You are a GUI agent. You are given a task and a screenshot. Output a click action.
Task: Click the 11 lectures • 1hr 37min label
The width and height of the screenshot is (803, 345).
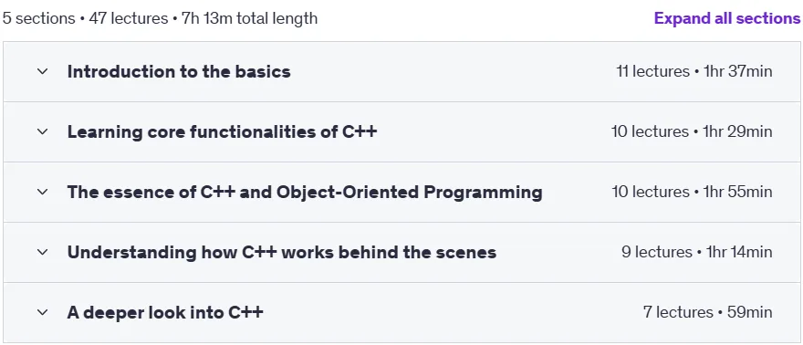click(693, 72)
